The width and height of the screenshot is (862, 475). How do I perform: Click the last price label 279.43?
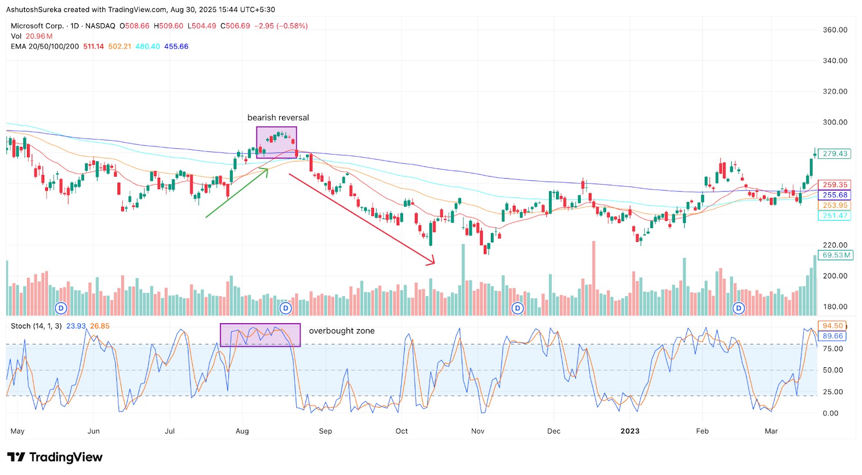[835, 153]
